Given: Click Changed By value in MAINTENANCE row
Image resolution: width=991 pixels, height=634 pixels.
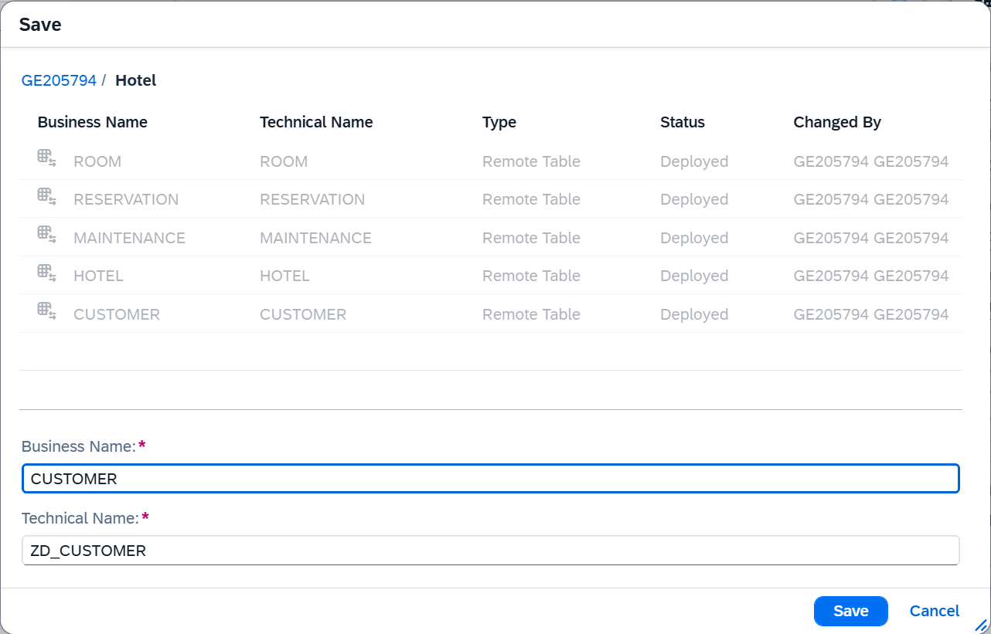Looking at the screenshot, I should click(871, 238).
